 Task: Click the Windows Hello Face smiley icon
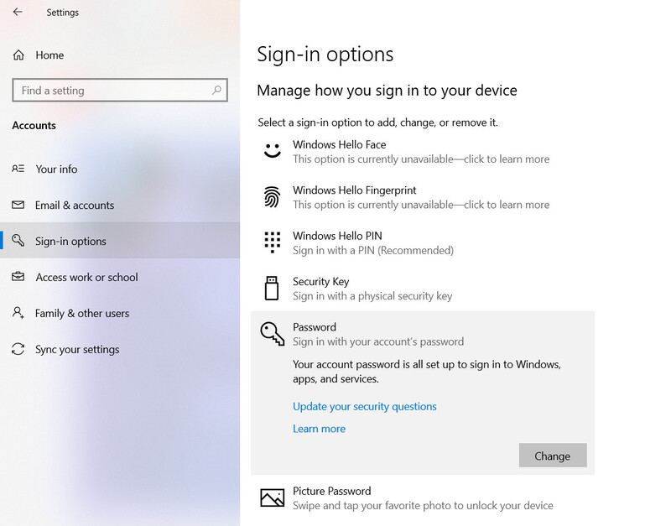coord(272,151)
